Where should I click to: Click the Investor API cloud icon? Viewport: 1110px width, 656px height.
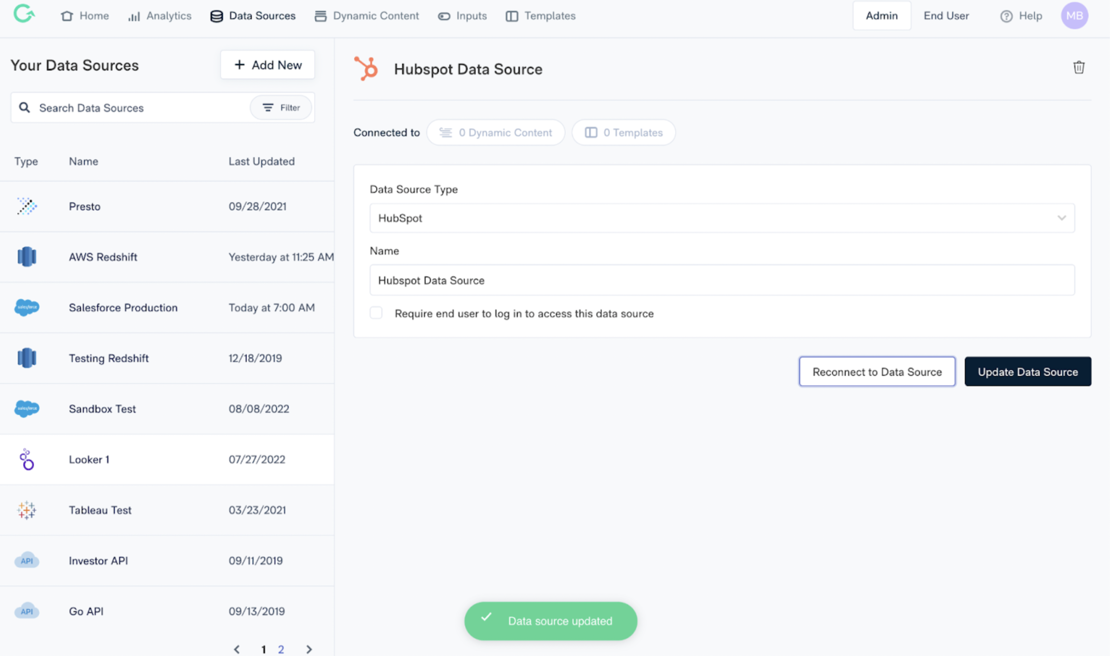(x=27, y=560)
